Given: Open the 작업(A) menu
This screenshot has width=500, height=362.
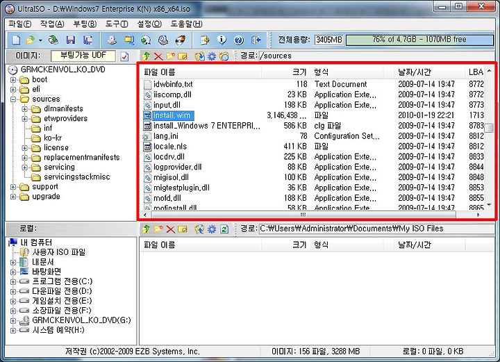Looking at the screenshot, I should 52,24.
